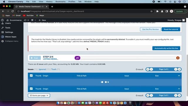Screen dimensions: 188x106
Task: Open Howdy, finegap account menu
Action: tap(176, 20)
